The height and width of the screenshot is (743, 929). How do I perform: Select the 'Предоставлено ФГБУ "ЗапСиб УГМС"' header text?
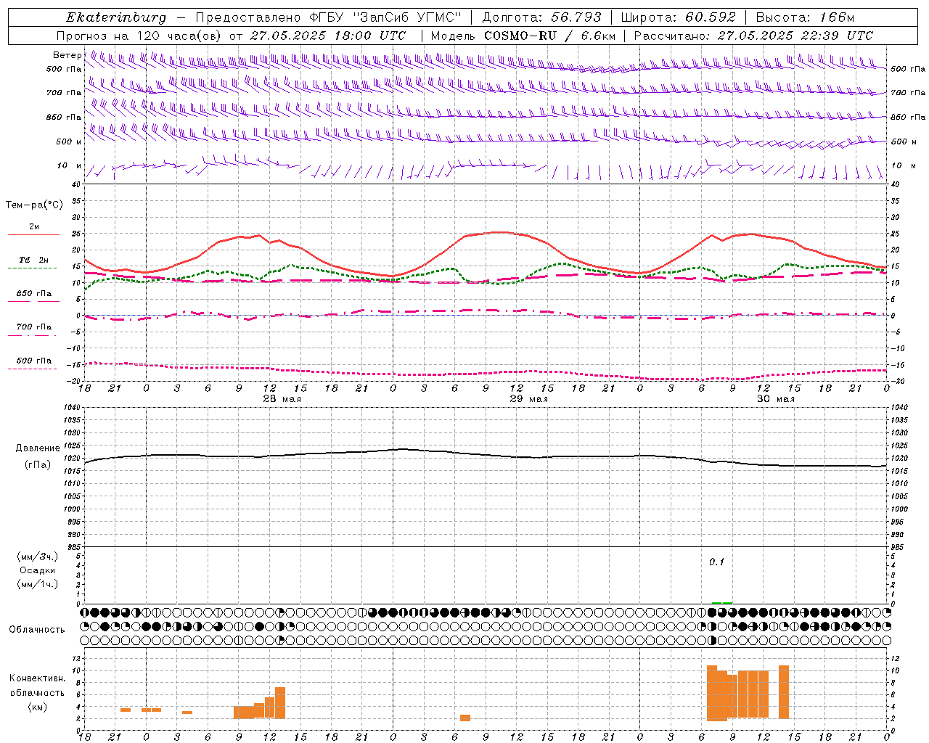(x=329, y=17)
